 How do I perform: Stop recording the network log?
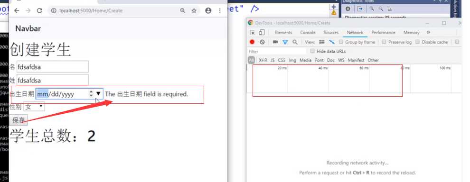click(x=252, y=42)
